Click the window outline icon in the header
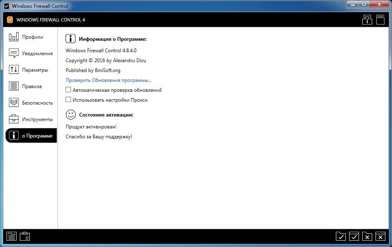Screen dimensions: 392x247 pyautogui.click(x=380, y=20)
